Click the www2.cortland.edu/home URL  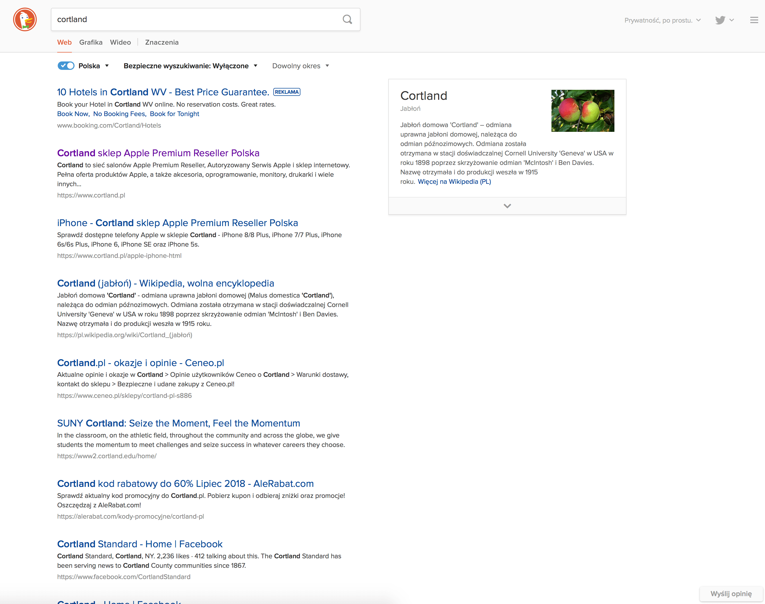(107, 456)
